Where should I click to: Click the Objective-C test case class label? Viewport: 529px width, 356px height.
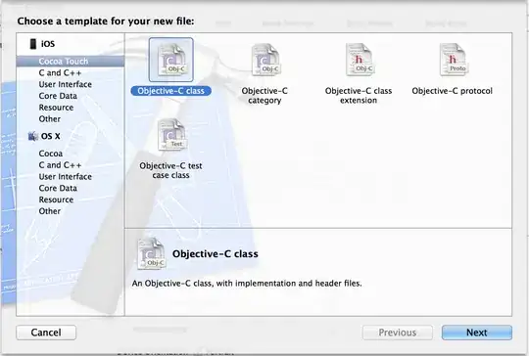pyautogui.click(x=170, y=170)
